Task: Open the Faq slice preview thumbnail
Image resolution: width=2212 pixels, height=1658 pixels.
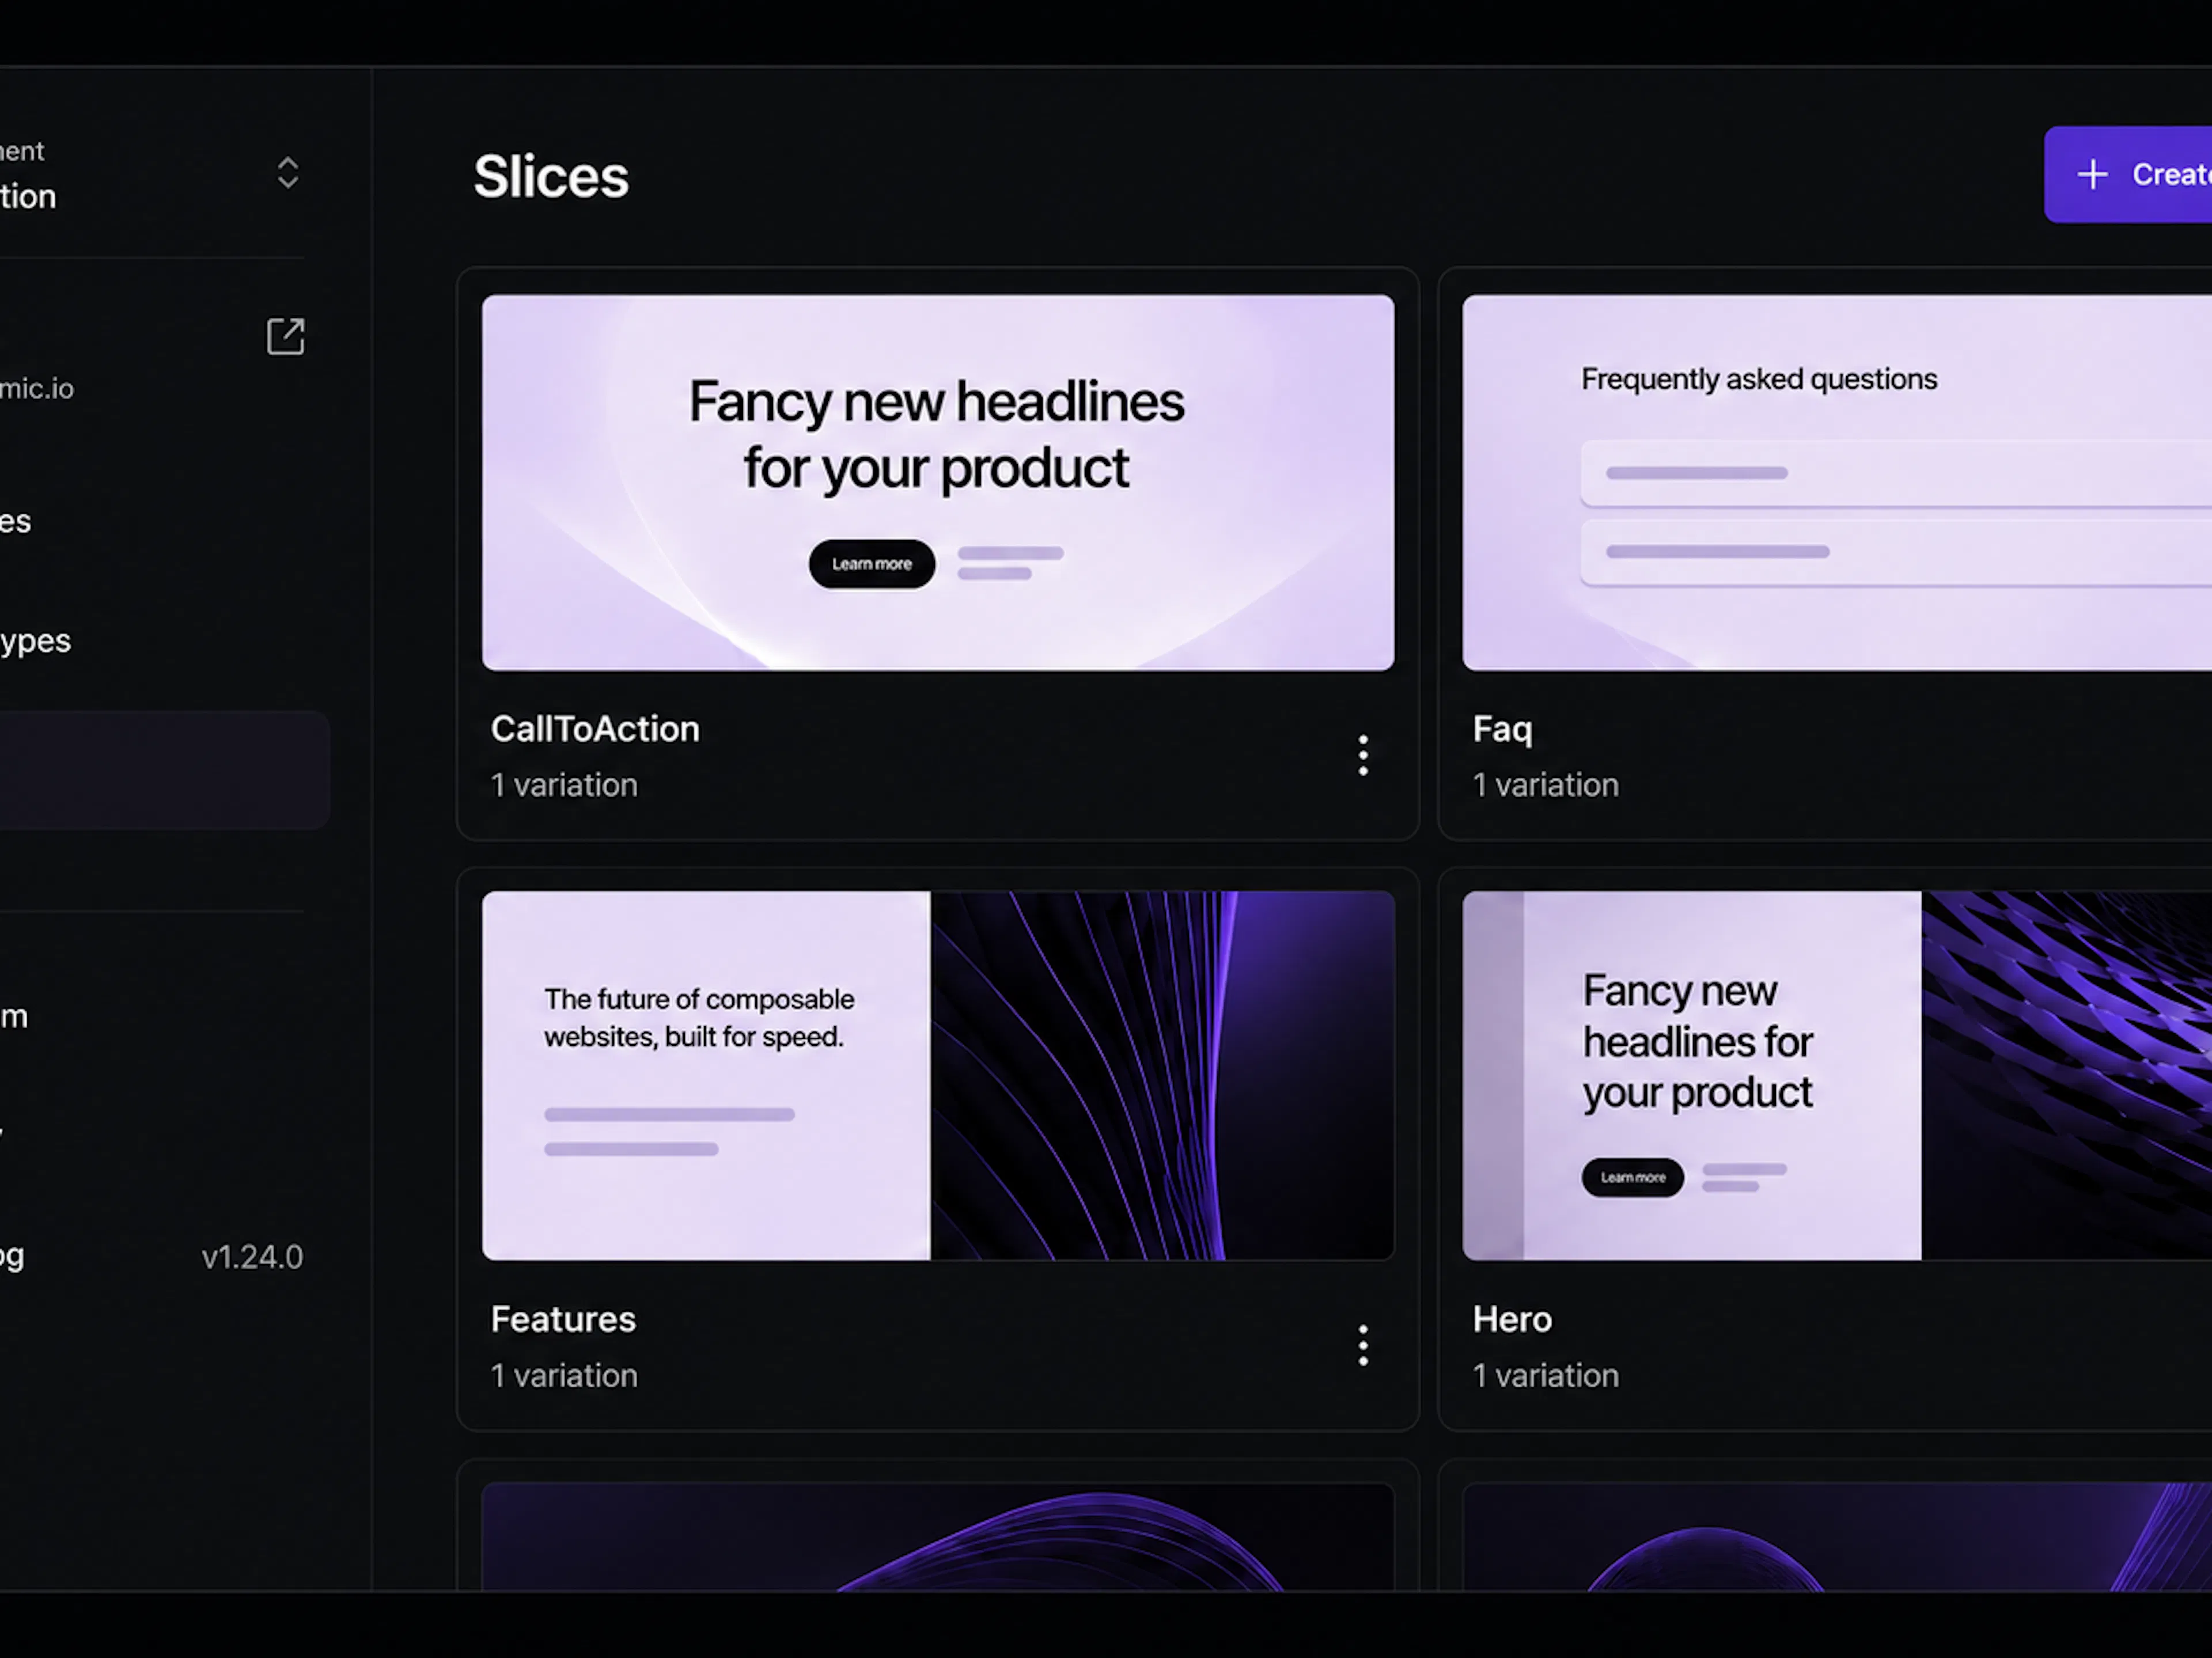Action: [1837, 482]
